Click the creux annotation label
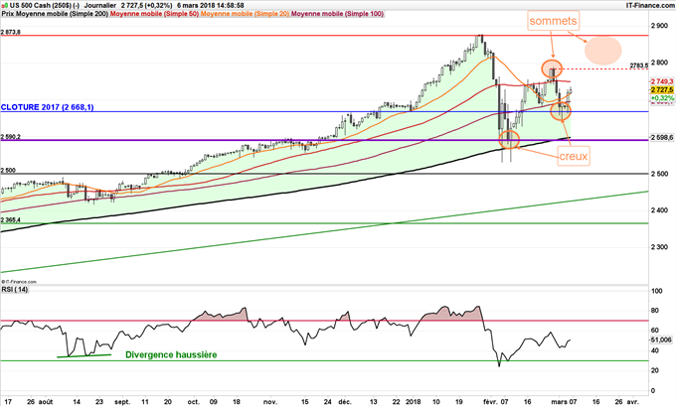This screenshot has height=406, width=676. 573,156
